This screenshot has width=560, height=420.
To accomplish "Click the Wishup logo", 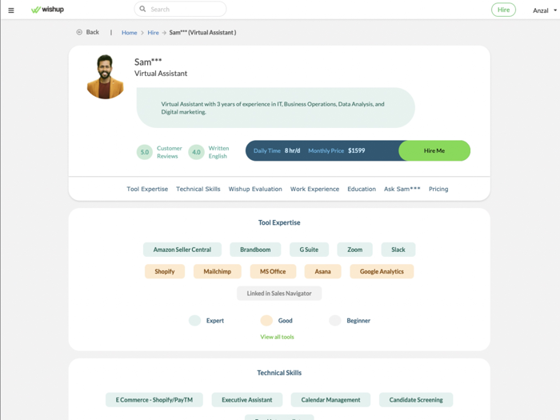I will pyautogui.click(x=47, y=10).
